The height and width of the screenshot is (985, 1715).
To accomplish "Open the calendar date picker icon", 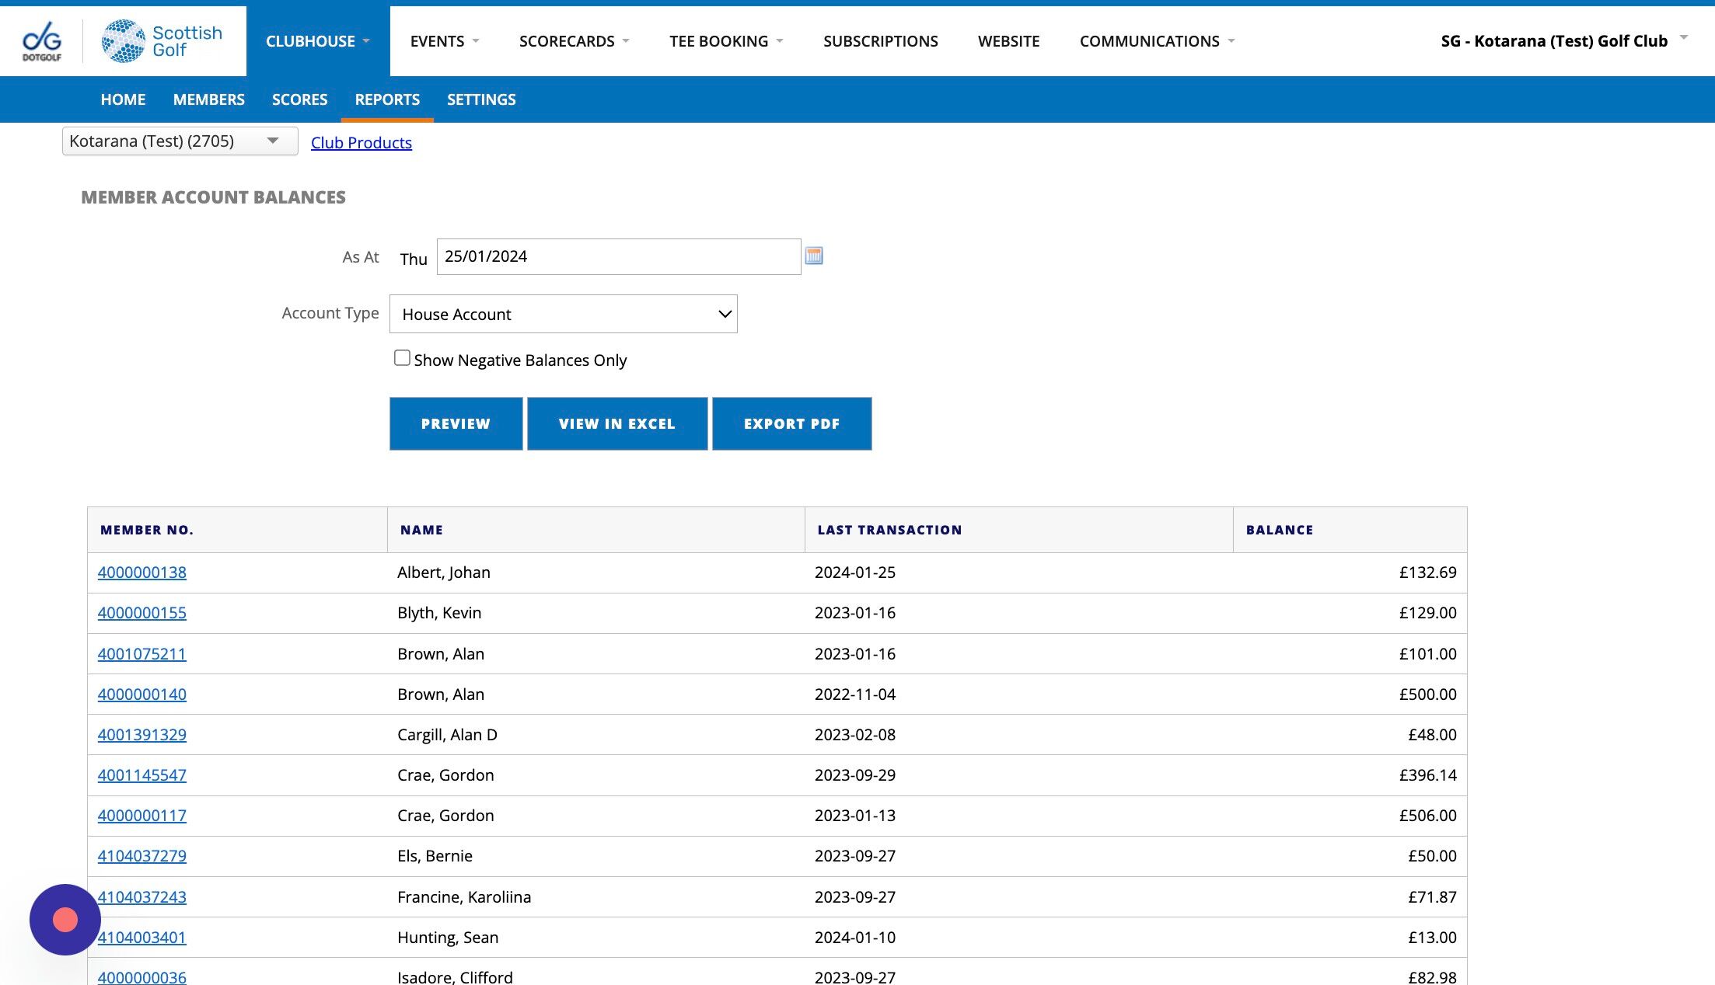I will click(813, 256).
